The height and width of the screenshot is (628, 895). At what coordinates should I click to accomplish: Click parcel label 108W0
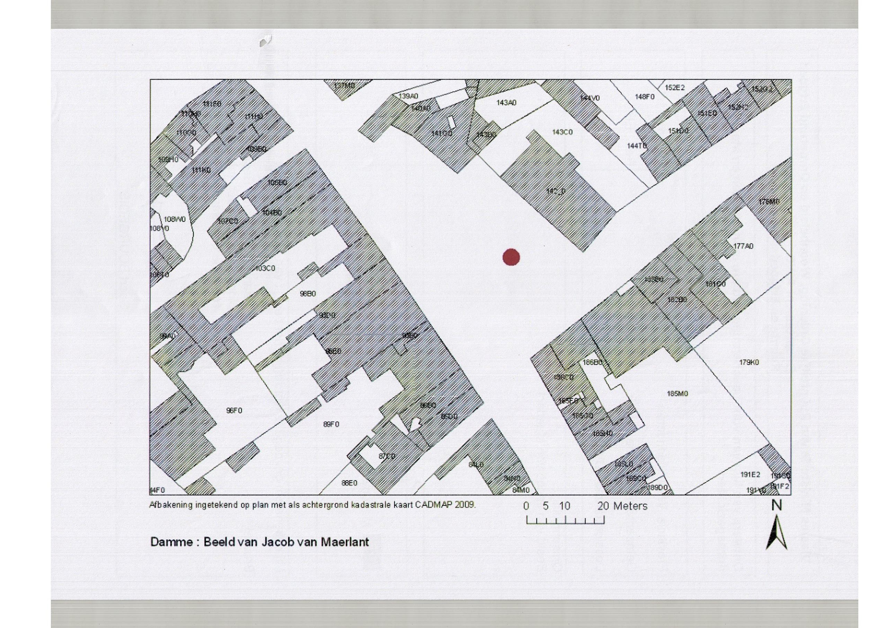[175, 220]
